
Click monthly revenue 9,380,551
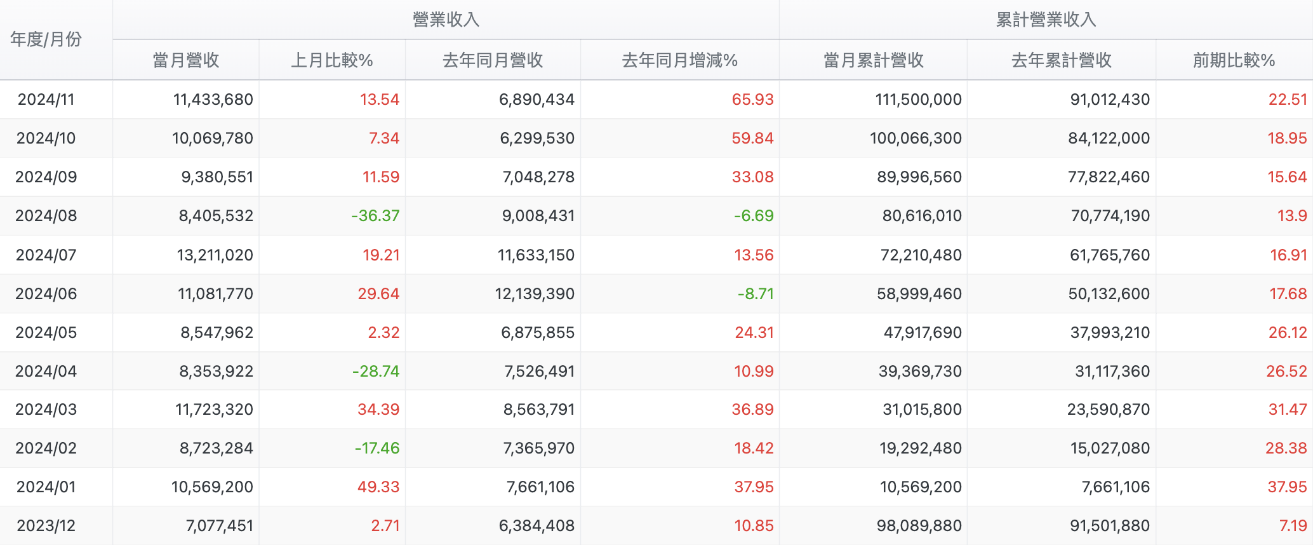point(218,177)
